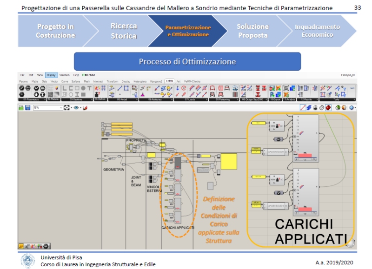Image resolution: width=372 pixels, height=269 pixels.
Task: Expand the 03-Sections panel
Action: (x=91, y=99)
